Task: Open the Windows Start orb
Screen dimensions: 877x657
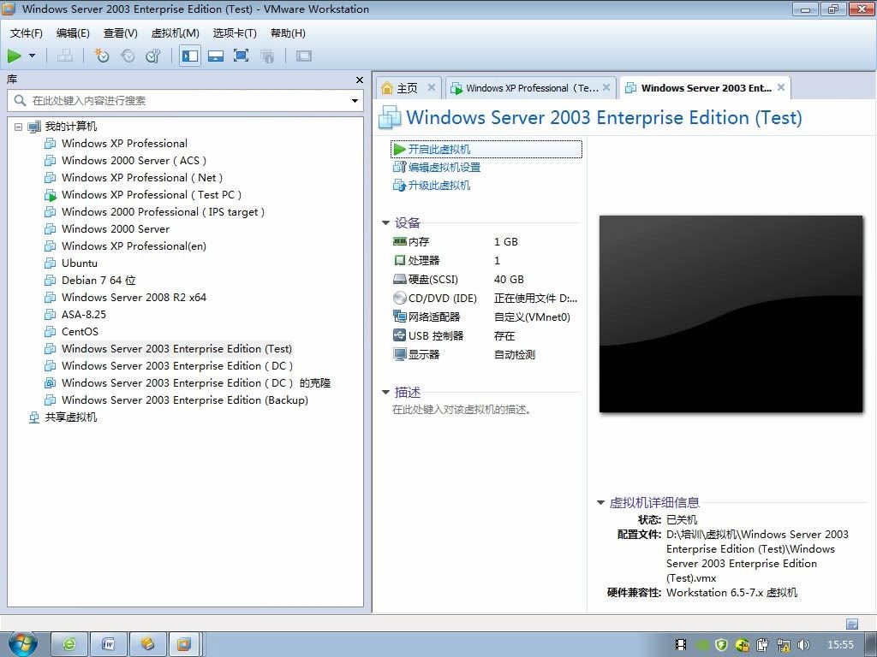Action: click(x=22, y=643)
